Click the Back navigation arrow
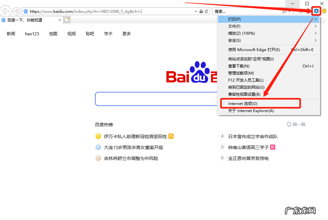328x220 pixels. click(x=6, y=11)
